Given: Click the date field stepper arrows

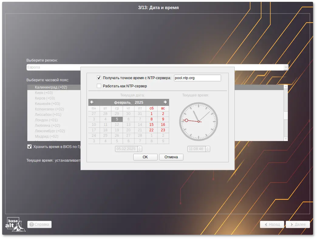Looking at the screenshot, I should [140, 149].
